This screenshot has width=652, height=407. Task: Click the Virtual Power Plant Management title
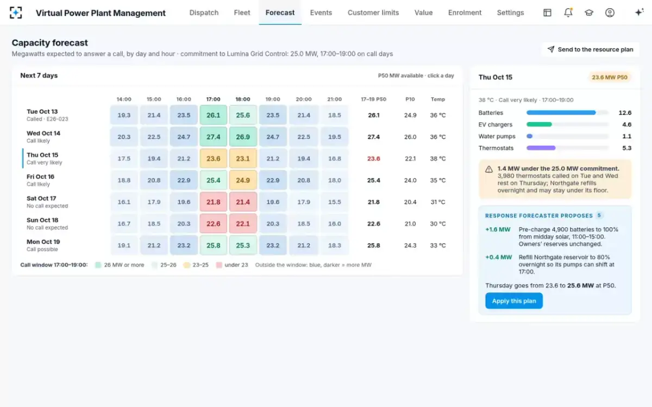101,13
